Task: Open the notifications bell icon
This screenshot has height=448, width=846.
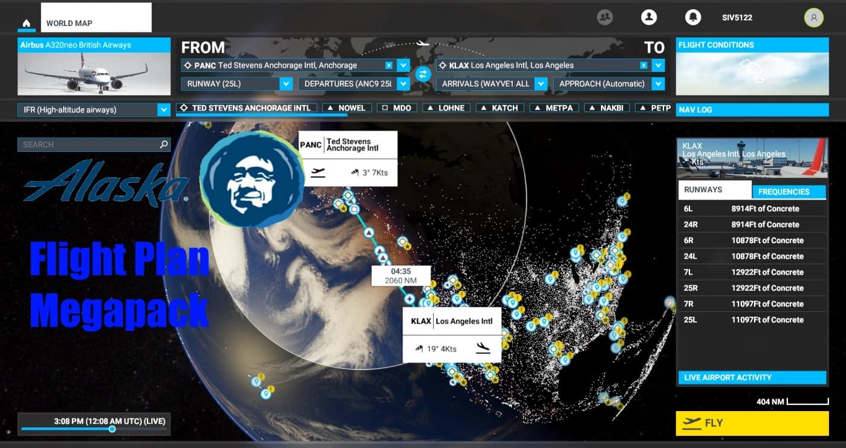Action: 693,18
